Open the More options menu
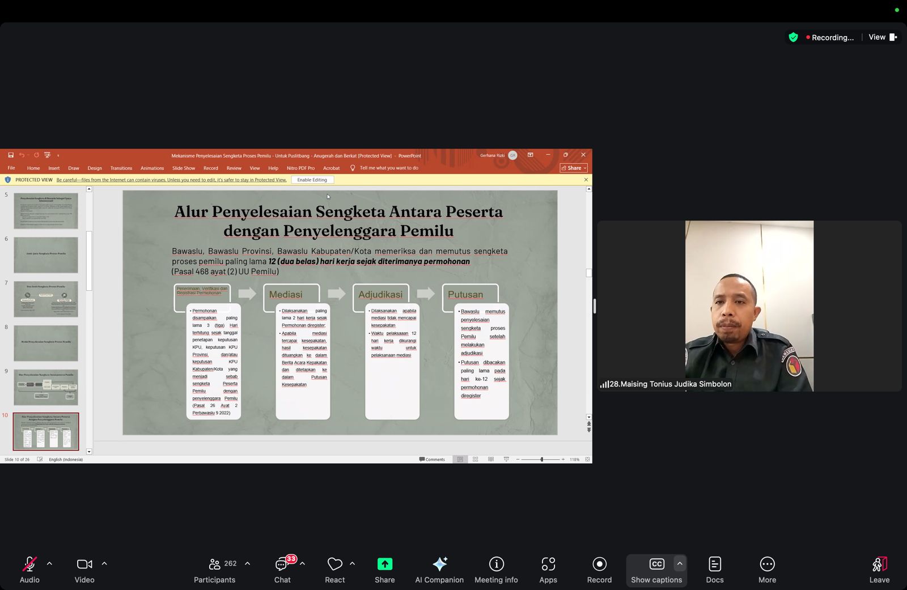This screenshot has width=907, height=590. [x=767, y=570]
